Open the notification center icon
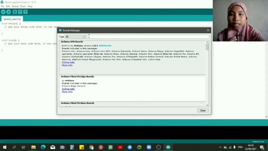This screenshot has height=151, width=268. click(262, 147)
